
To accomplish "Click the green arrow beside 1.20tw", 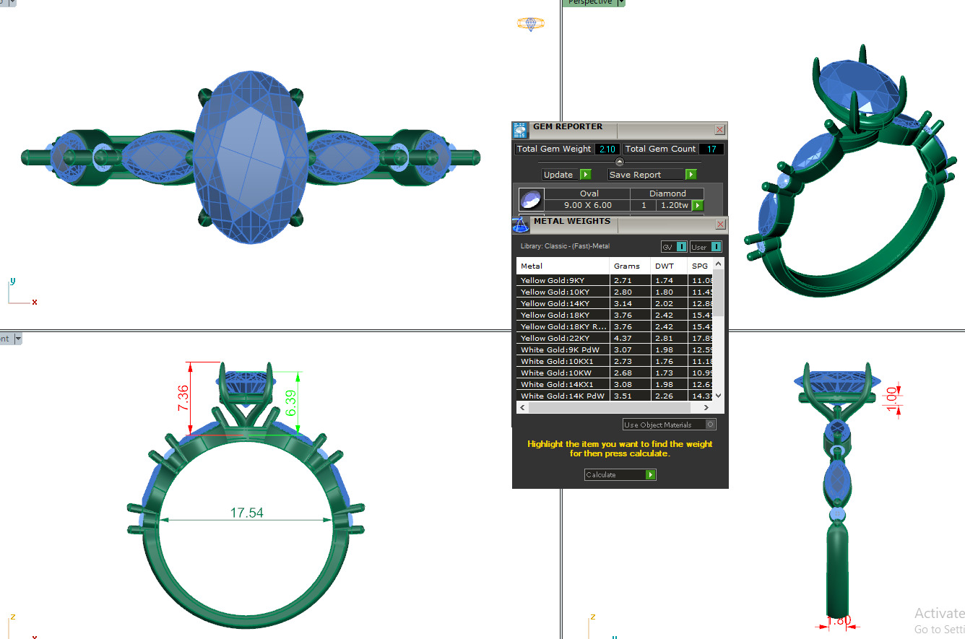I will 698,206.
